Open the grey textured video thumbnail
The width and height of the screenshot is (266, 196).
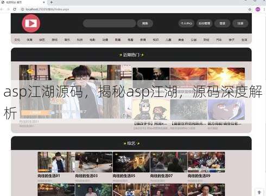tap(188, 109)
